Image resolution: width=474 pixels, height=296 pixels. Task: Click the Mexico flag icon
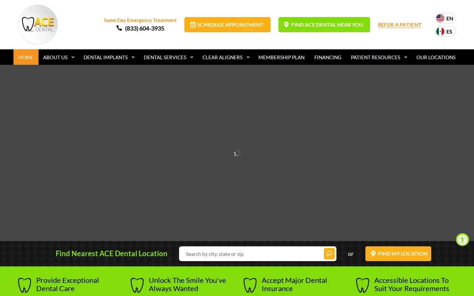pos(440,32)
